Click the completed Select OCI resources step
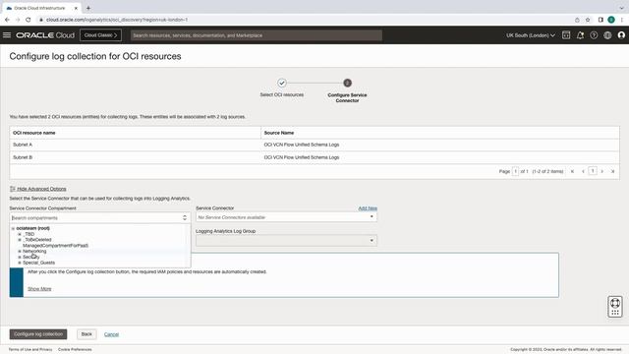This screenshot has width=629, height=354. click(282, 83)
